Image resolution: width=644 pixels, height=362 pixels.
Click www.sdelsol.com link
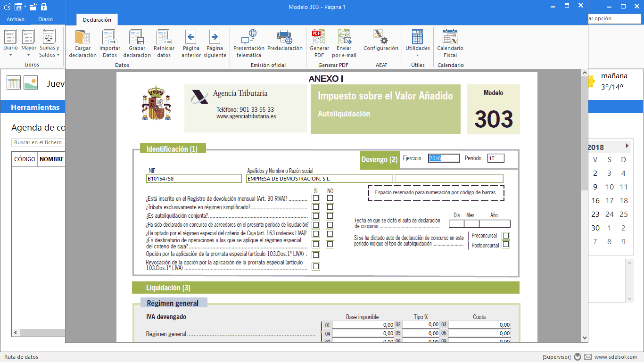(x=616, y=357)
